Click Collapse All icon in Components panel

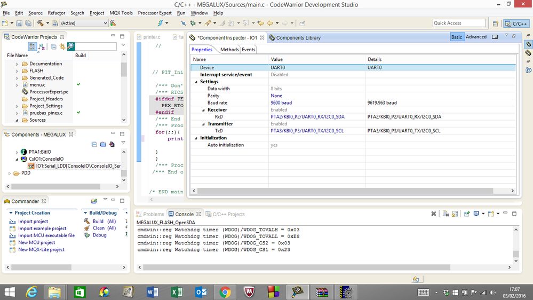coord(94,144)
